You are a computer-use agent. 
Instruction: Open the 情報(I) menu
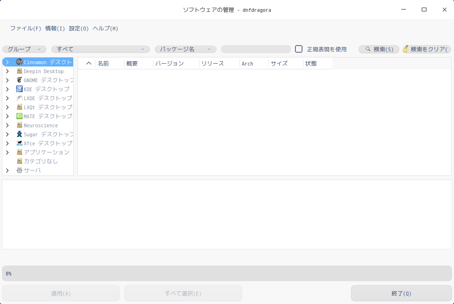click(55, 28)
